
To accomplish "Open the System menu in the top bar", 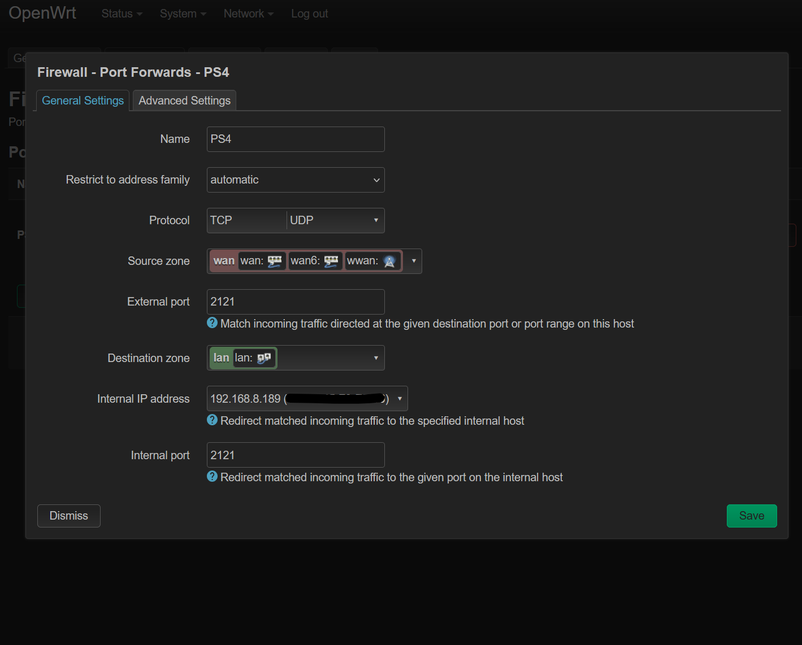I will tap(183, 14).
